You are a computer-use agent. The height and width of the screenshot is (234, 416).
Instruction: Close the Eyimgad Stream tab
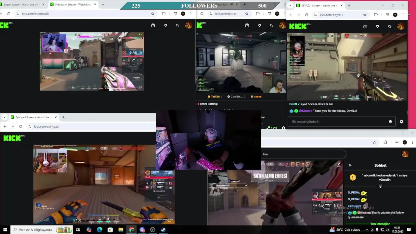[56, 117]
